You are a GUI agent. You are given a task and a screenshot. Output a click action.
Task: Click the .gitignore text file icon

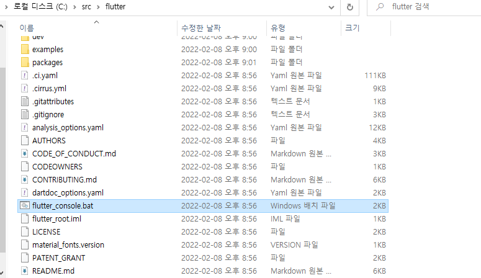point(25,114)
